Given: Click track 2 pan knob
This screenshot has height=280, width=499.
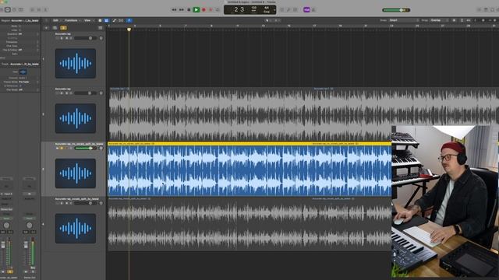Looking at the screenshot, I should tap(101, 93).
